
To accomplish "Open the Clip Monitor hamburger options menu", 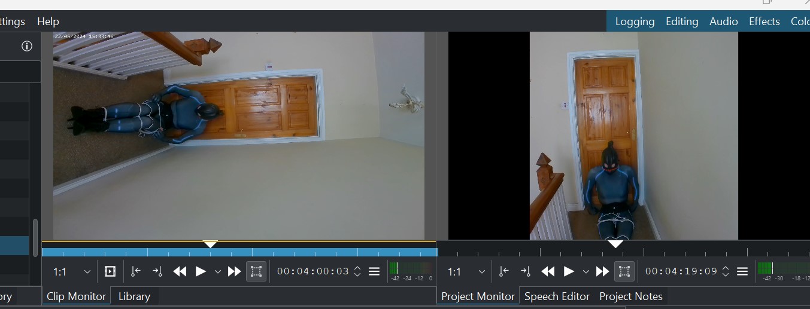I will click(374, 271).
